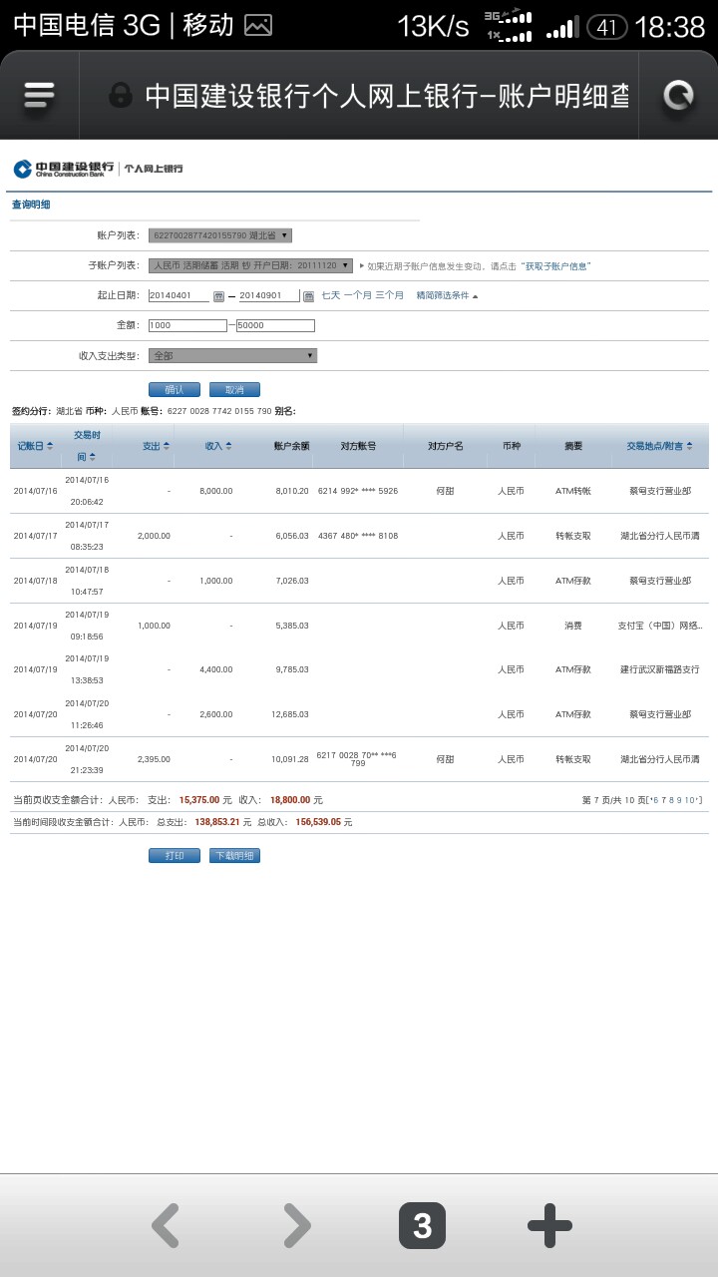Reload the page with refresh icon
Viewport: 718px width, 1277px height.
click(678, 96)
